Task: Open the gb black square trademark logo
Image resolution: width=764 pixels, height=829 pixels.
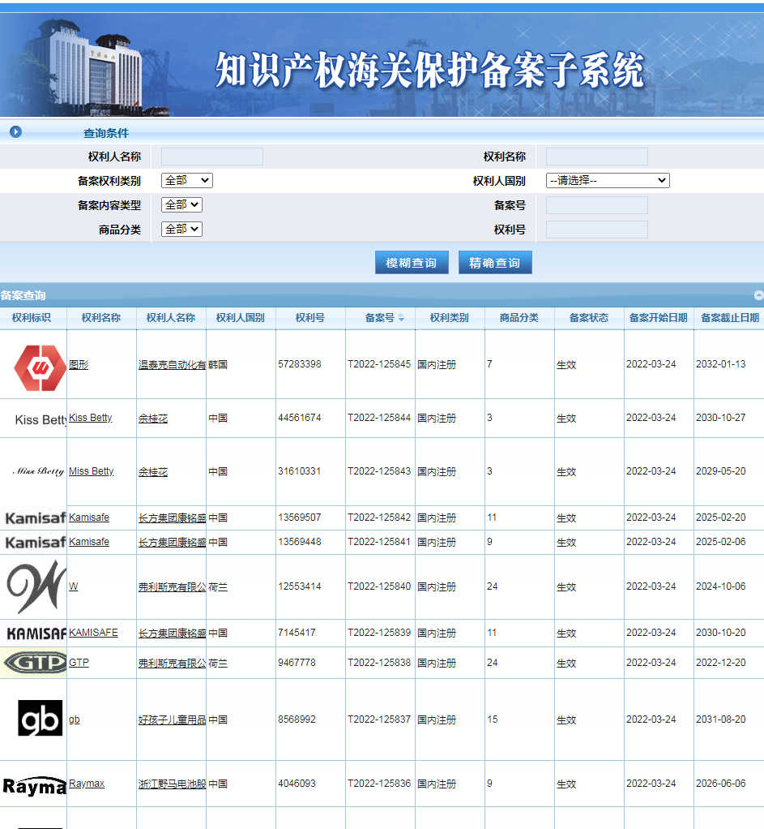Action: click(x=41, y=718)
